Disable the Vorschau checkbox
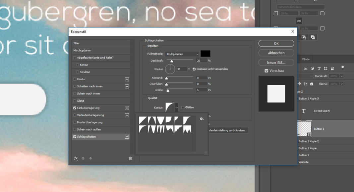 click(266, 70)
